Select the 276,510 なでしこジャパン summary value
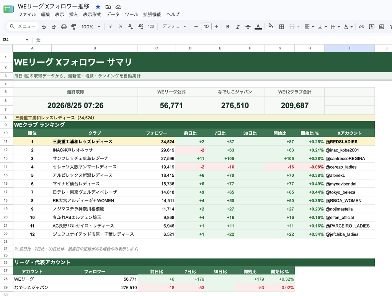Viewport: 392px width, 296px height. (235, 106)
